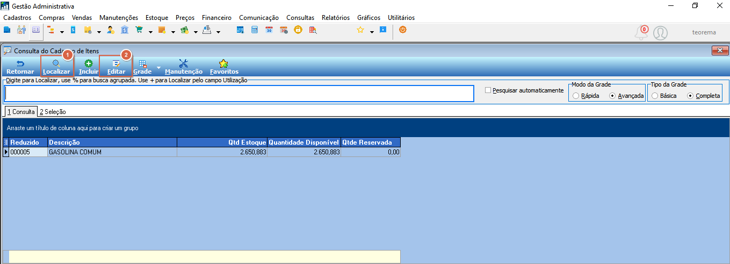
Task: Expand dropdown next to orange package icon
Action: 173,32
